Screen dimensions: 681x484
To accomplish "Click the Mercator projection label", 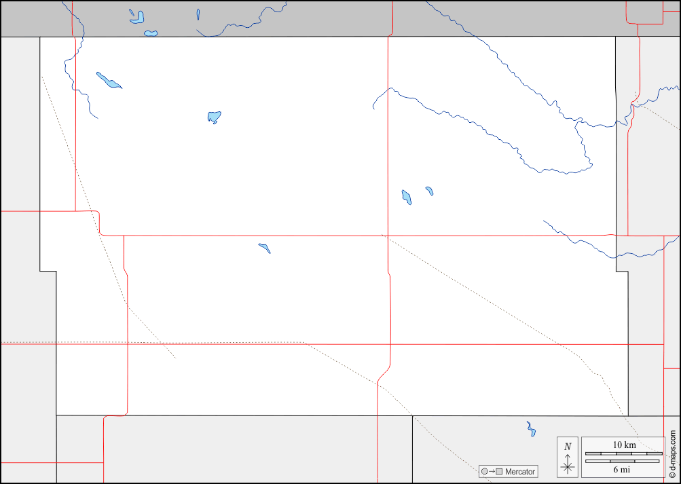I will 520,472.
